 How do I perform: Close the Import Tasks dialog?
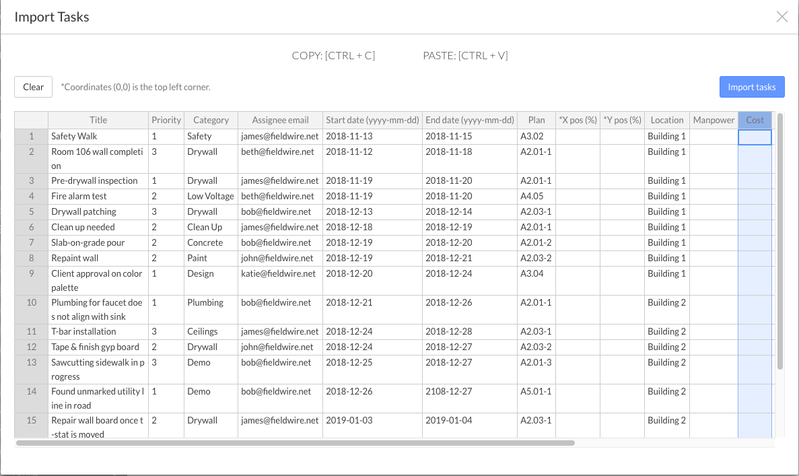pos(781,17)
